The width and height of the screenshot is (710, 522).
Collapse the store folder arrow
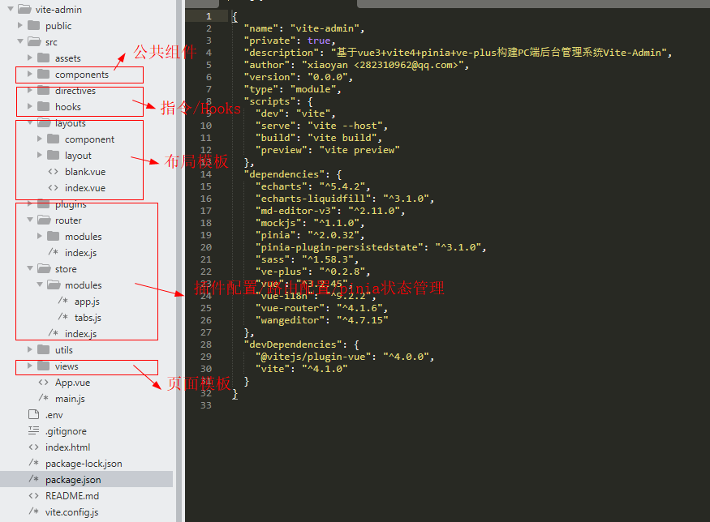point(30,268)
